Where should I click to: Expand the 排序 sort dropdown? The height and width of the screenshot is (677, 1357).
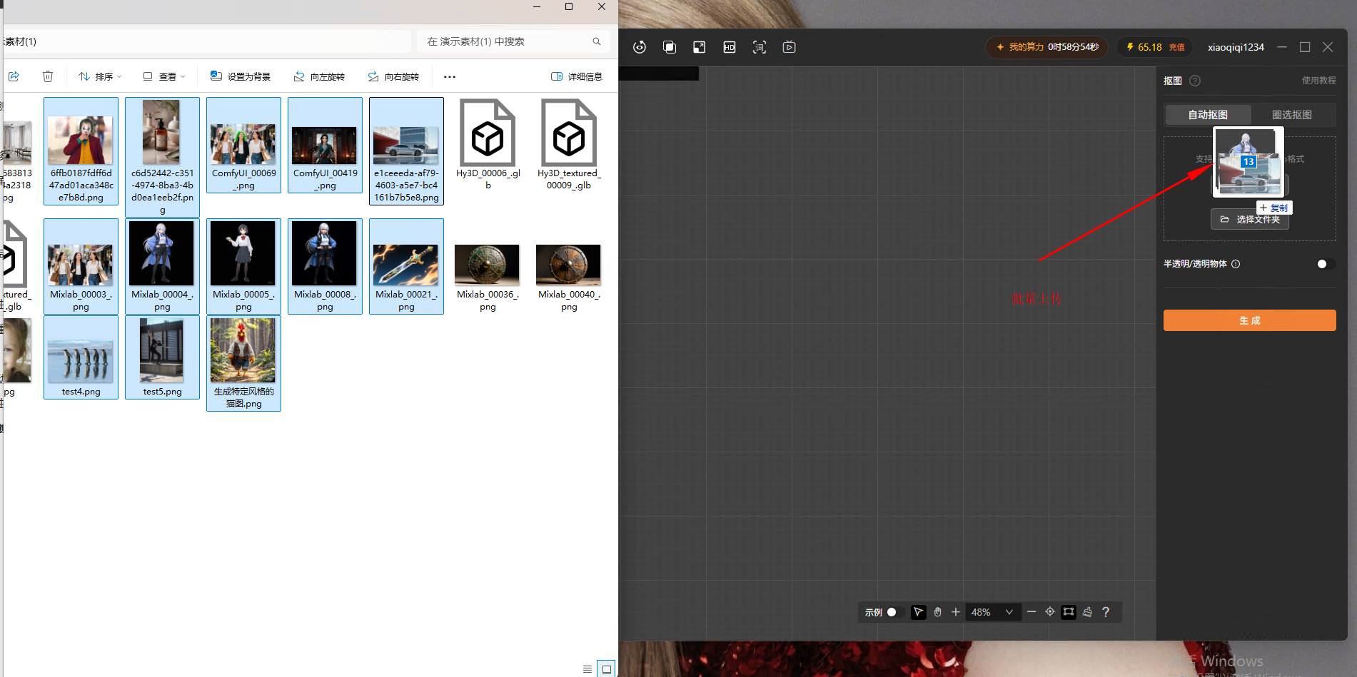pos(101,76)
